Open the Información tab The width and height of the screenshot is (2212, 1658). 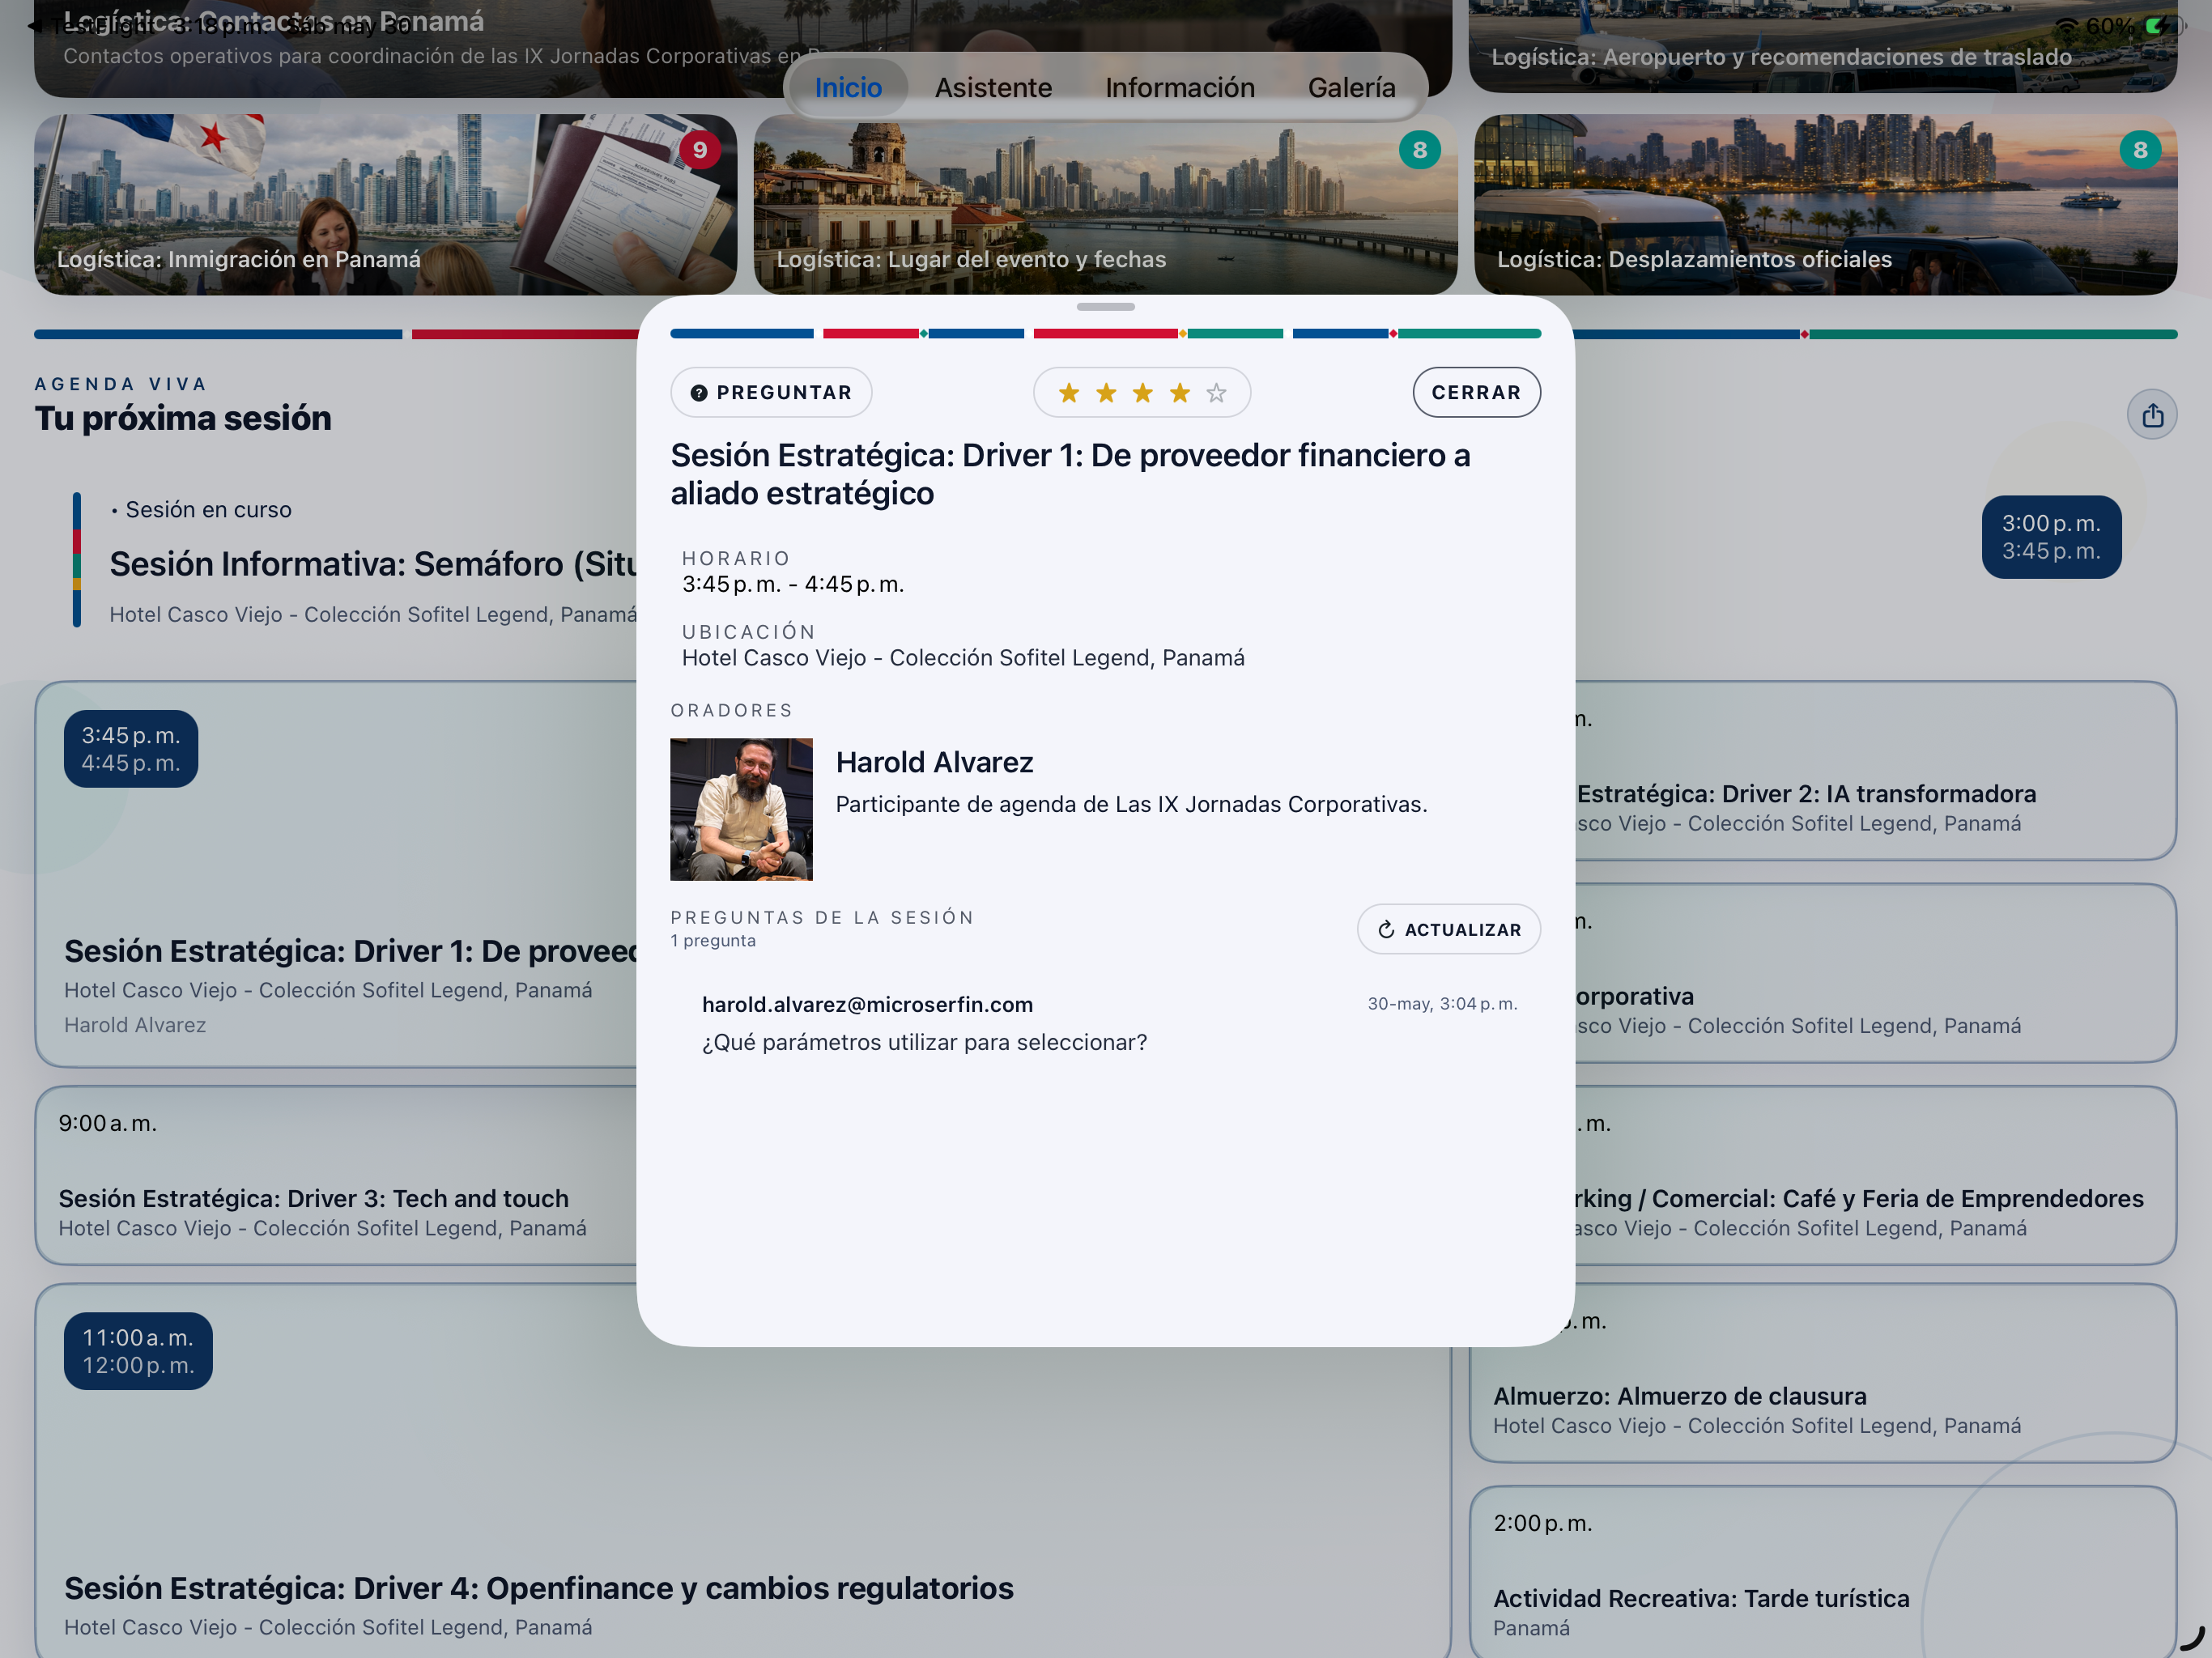pos(1180,88)
